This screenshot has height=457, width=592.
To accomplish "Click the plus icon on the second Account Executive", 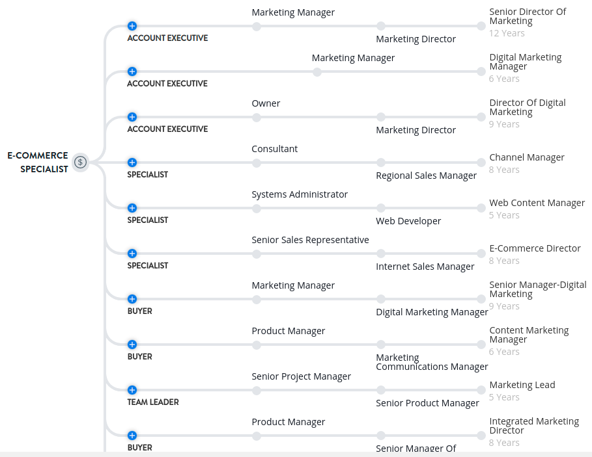I will point(132,72).
